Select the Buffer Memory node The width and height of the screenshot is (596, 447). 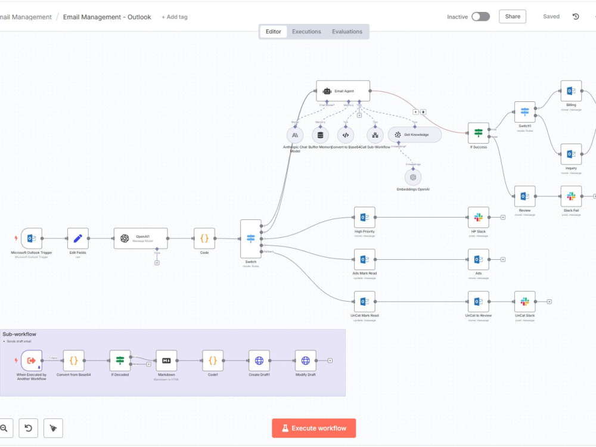(320, 135)
